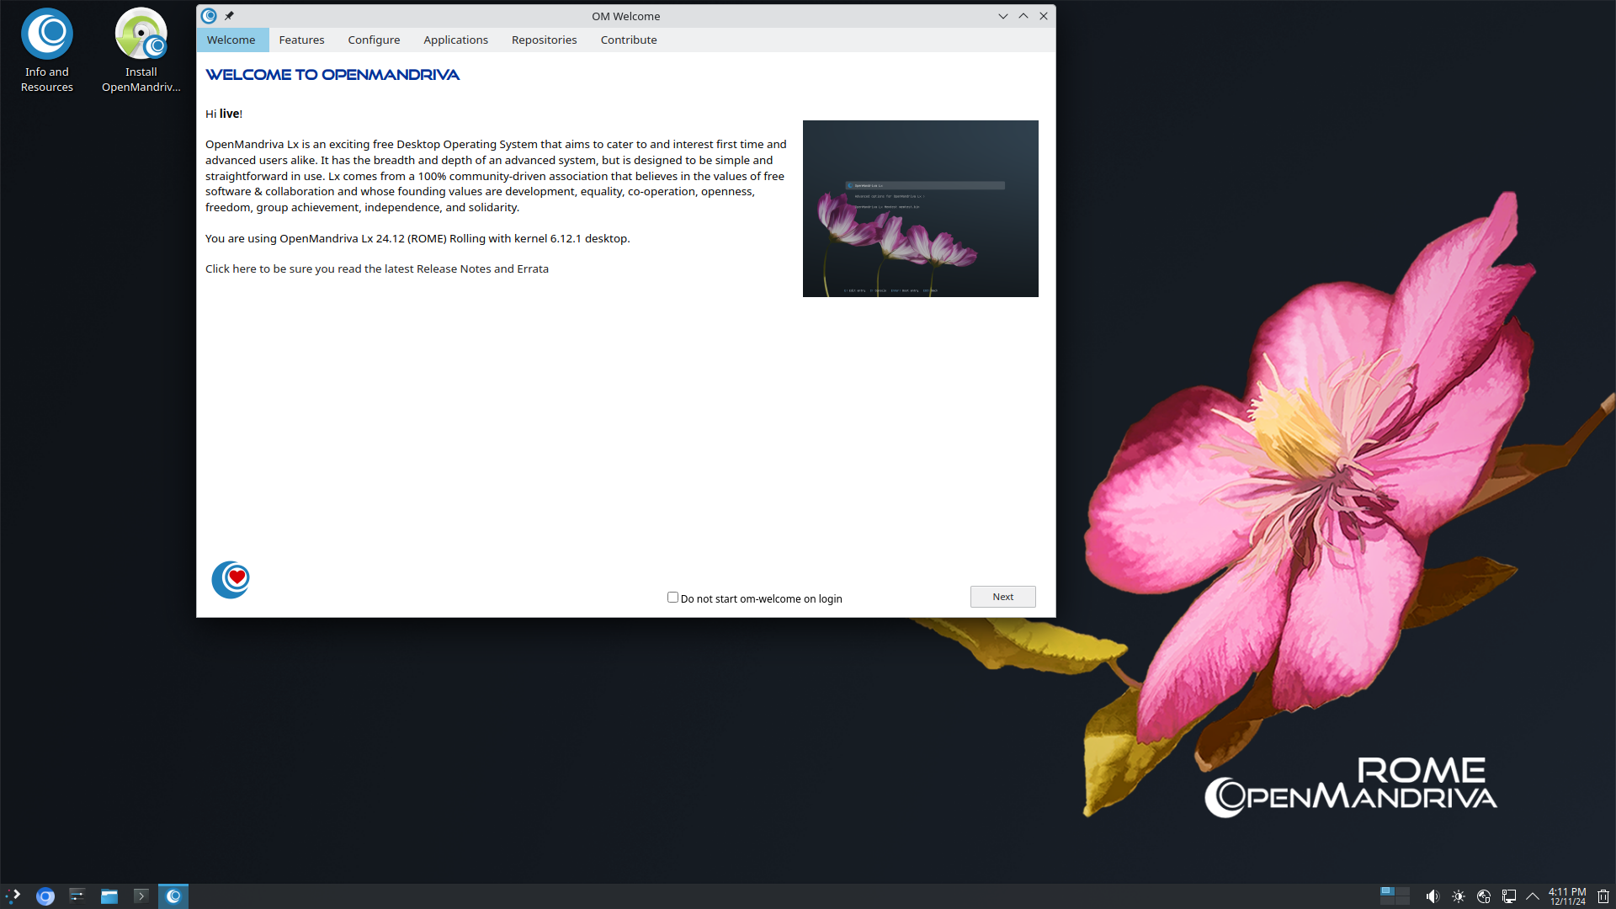Open the application launcher in the taskbar

(13, 896)
